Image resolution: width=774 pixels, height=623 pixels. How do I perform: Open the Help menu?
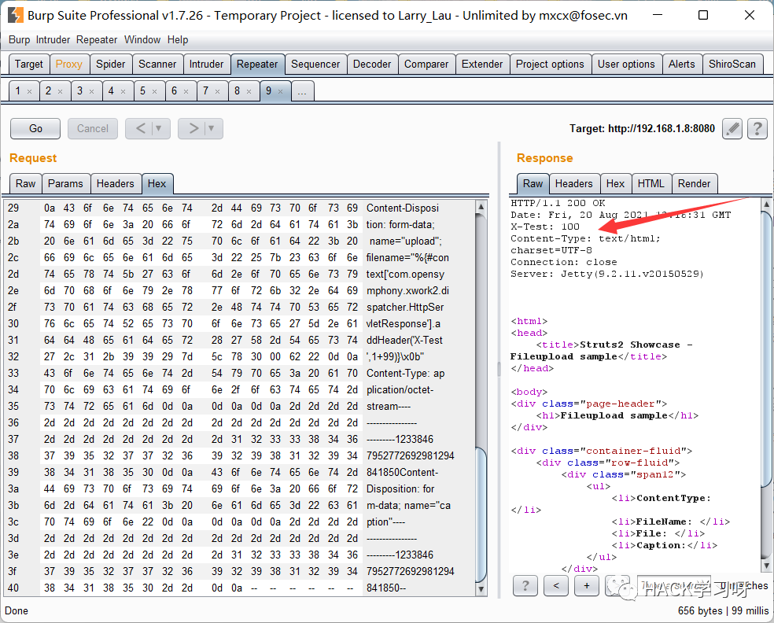178,39
